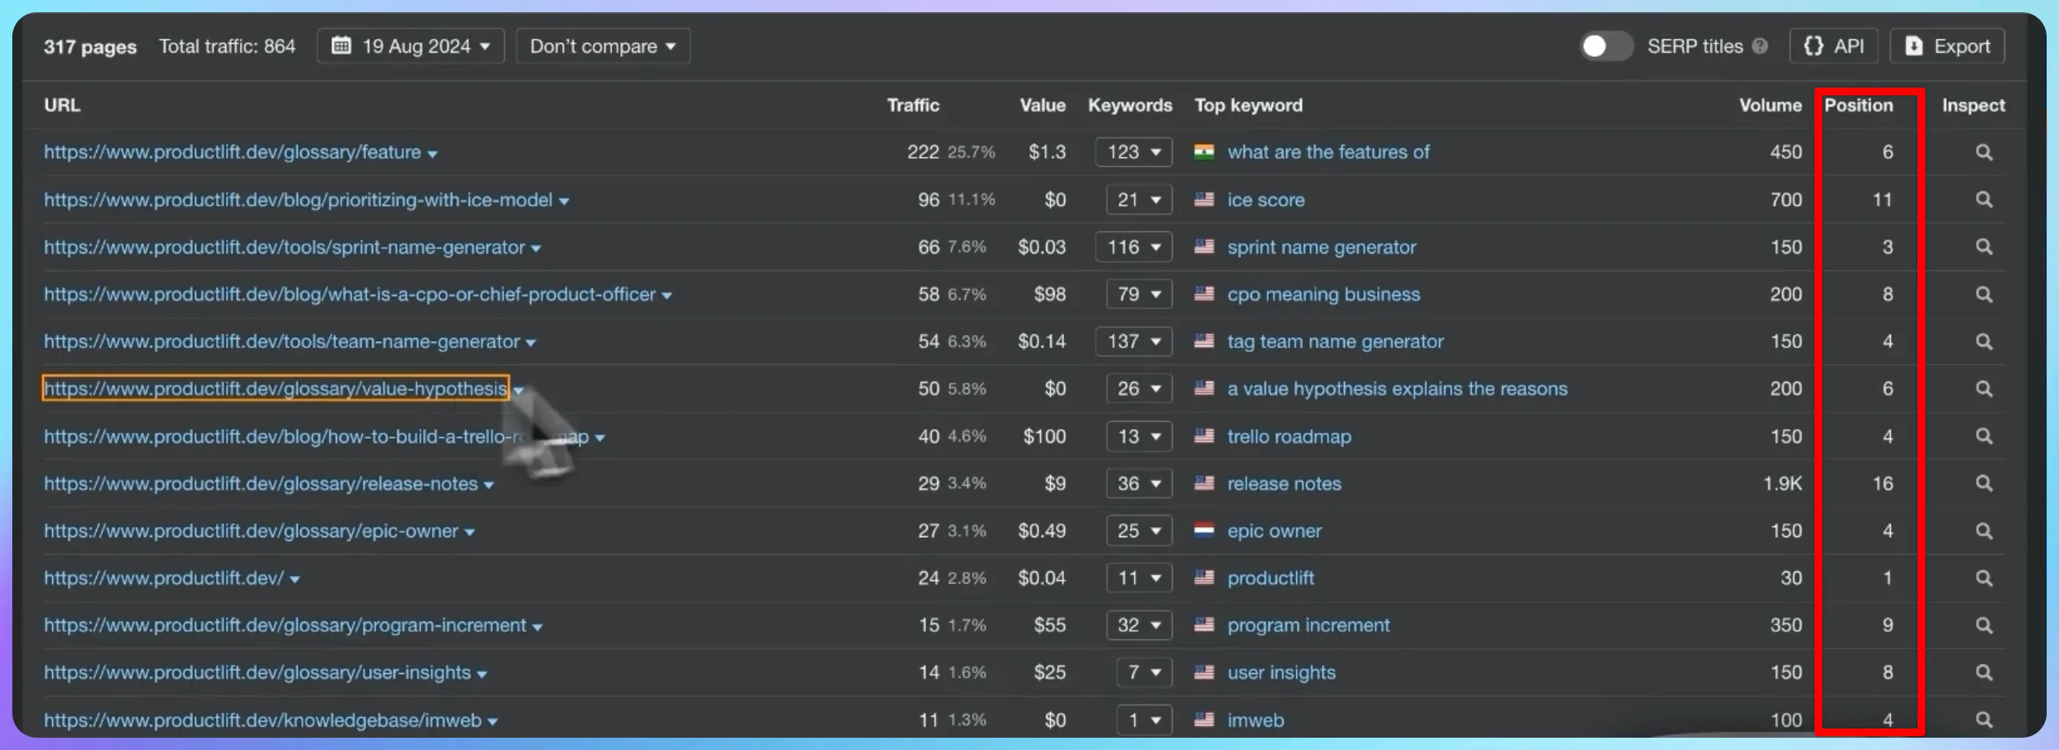
Task: Expand the 116 keywords dropdown
Action: (1133, 247)
